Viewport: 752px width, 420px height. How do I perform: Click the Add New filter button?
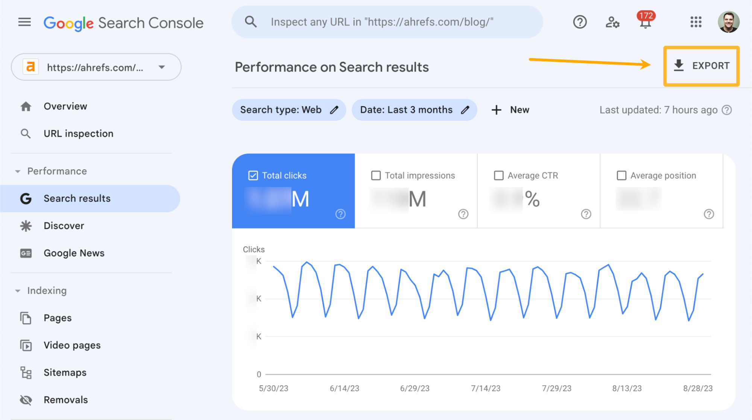pos(510,109)
